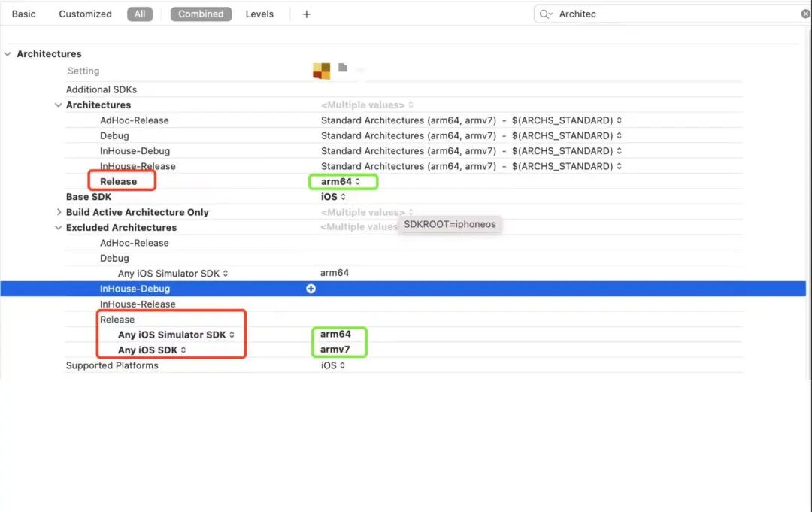The width and height of the screenshot is (812, 512).
Task: Choose the Combined view mode
Action: (201, 14)
